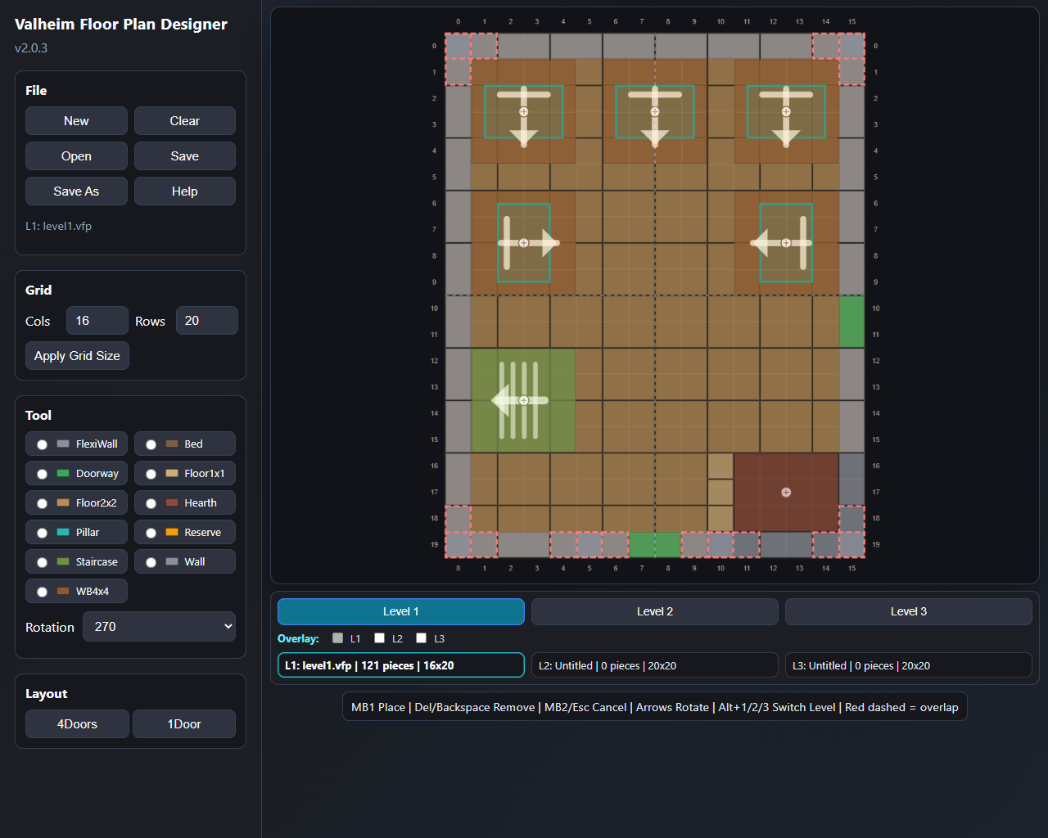Select the Floor1x1 radio button
Screen dimensions: 1048x838
click(151, 474)
